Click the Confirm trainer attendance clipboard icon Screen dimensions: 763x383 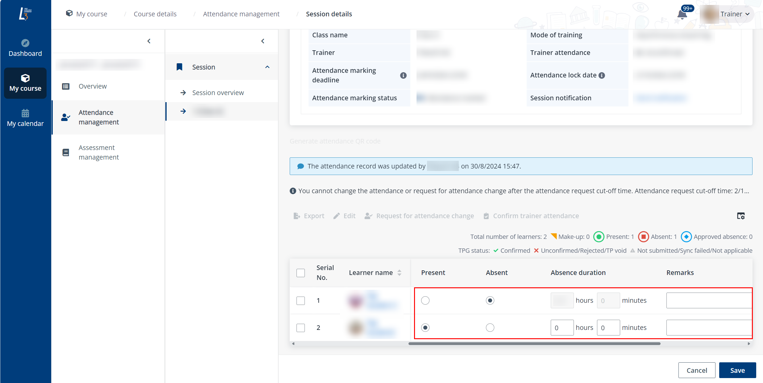tap(486, 216)
